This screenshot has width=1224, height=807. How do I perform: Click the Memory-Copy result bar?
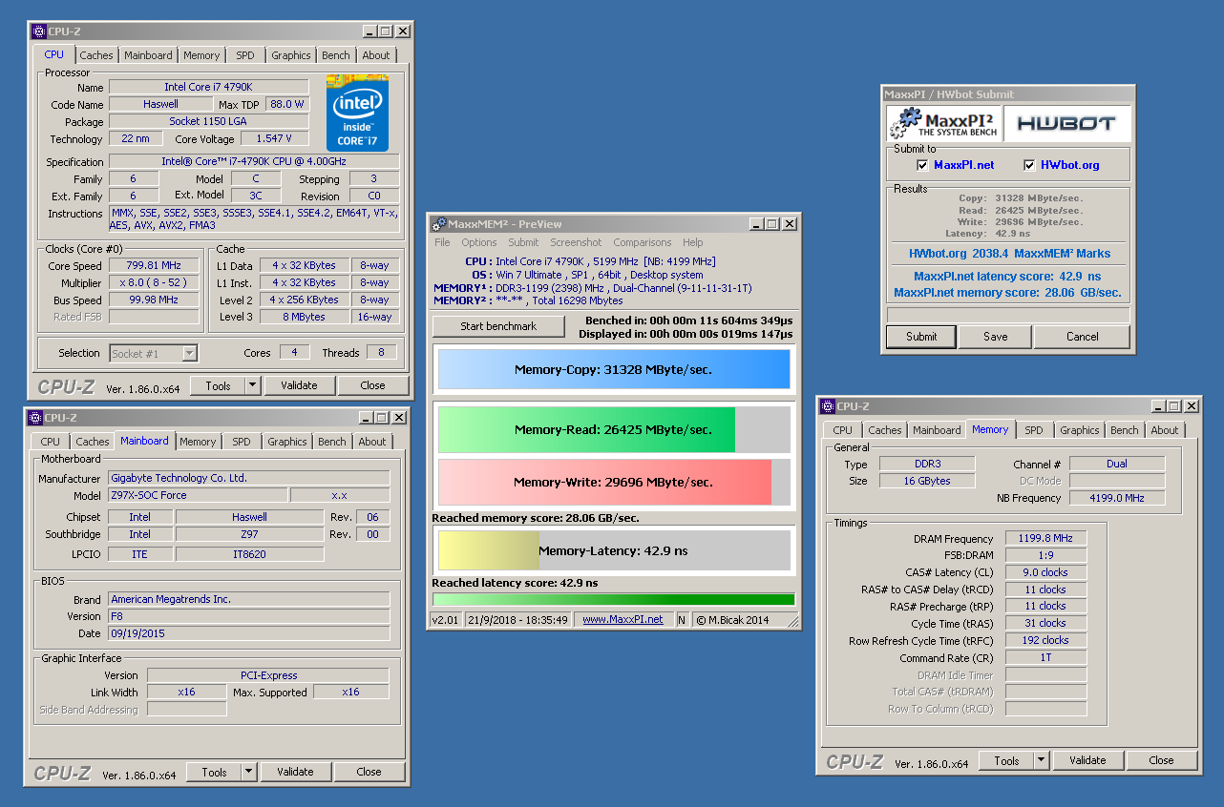click(x=613, y=369)
